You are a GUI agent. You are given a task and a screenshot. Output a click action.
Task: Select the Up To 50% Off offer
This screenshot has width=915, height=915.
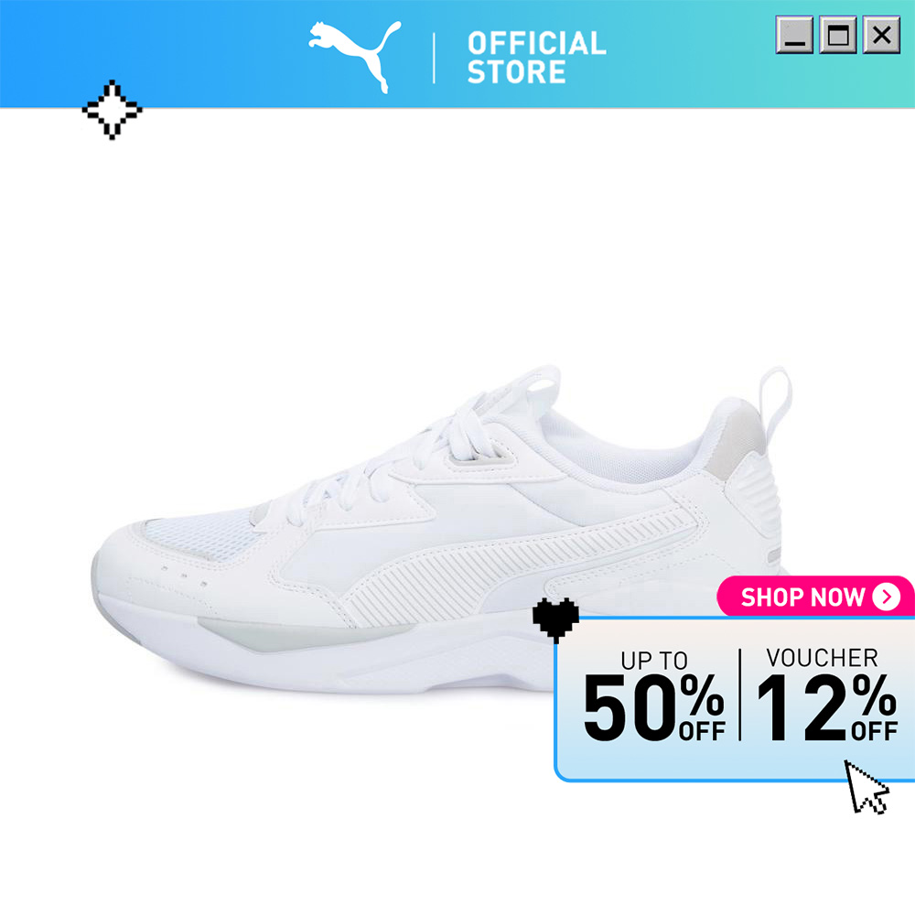654,696
